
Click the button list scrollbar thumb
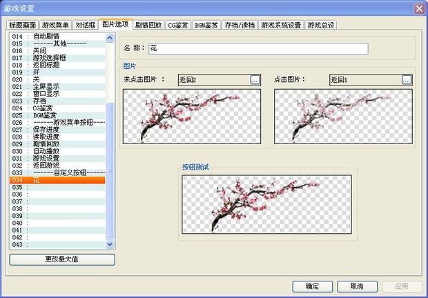(x=110, y=172)
